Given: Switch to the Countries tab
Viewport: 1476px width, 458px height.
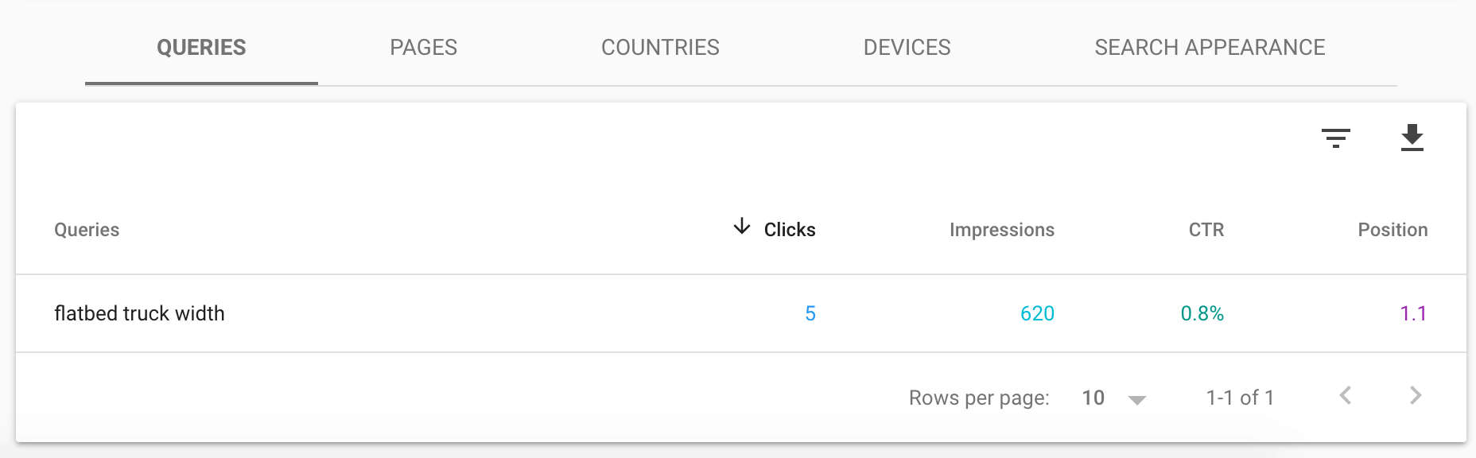Looking at the screenshot, I should pyautogui.click(x=660, y=48).
